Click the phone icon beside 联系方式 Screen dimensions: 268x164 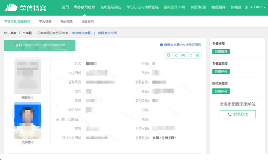229,114
